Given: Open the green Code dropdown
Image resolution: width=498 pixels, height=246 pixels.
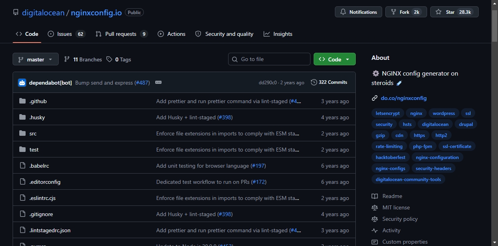Looking at the screenshot, I should 334,59.
